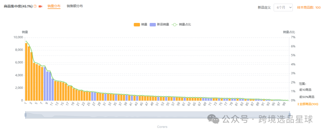Image resolution: width=323 pixels, height=132 pixels.
Task: Select the 前50%商品 range option
Action: pos(307,97)
